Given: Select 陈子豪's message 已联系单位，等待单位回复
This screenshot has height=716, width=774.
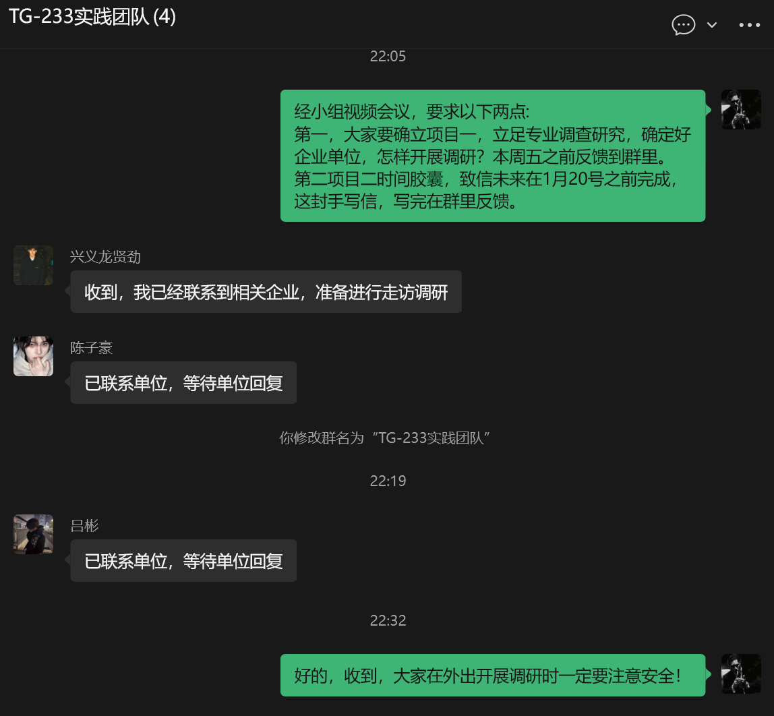Looking at the screenshot, I should tap(183, 382).
